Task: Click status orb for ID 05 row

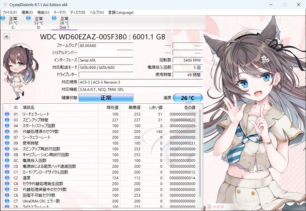Action: [7, 131]
